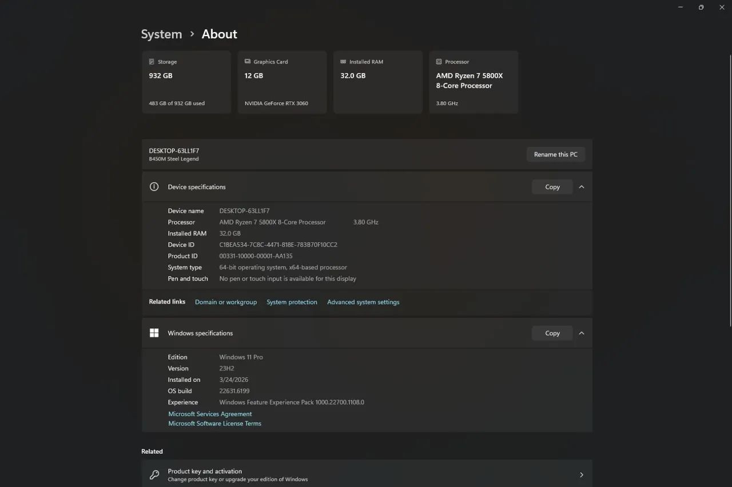Click the Storage drive icon
The height and width of the screenshot is (487, 732).
coord(152,62)
